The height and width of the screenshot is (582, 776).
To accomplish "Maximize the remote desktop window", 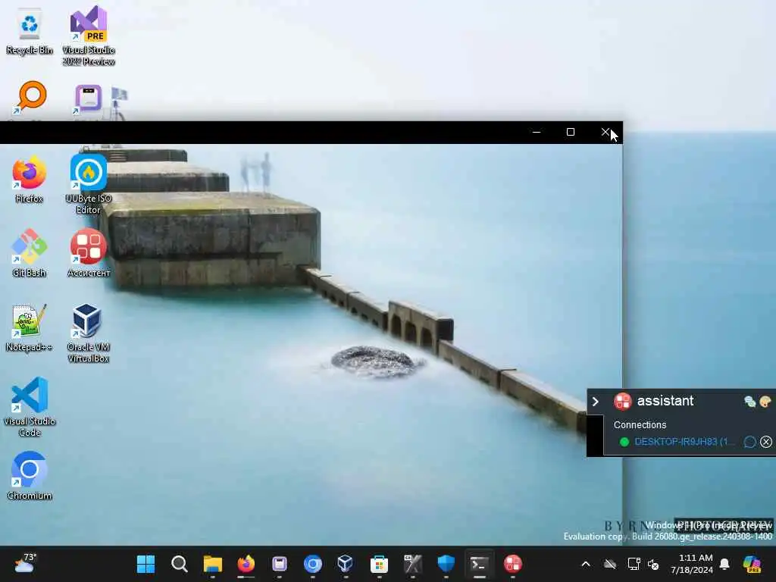I will click(x=570, y=132).
